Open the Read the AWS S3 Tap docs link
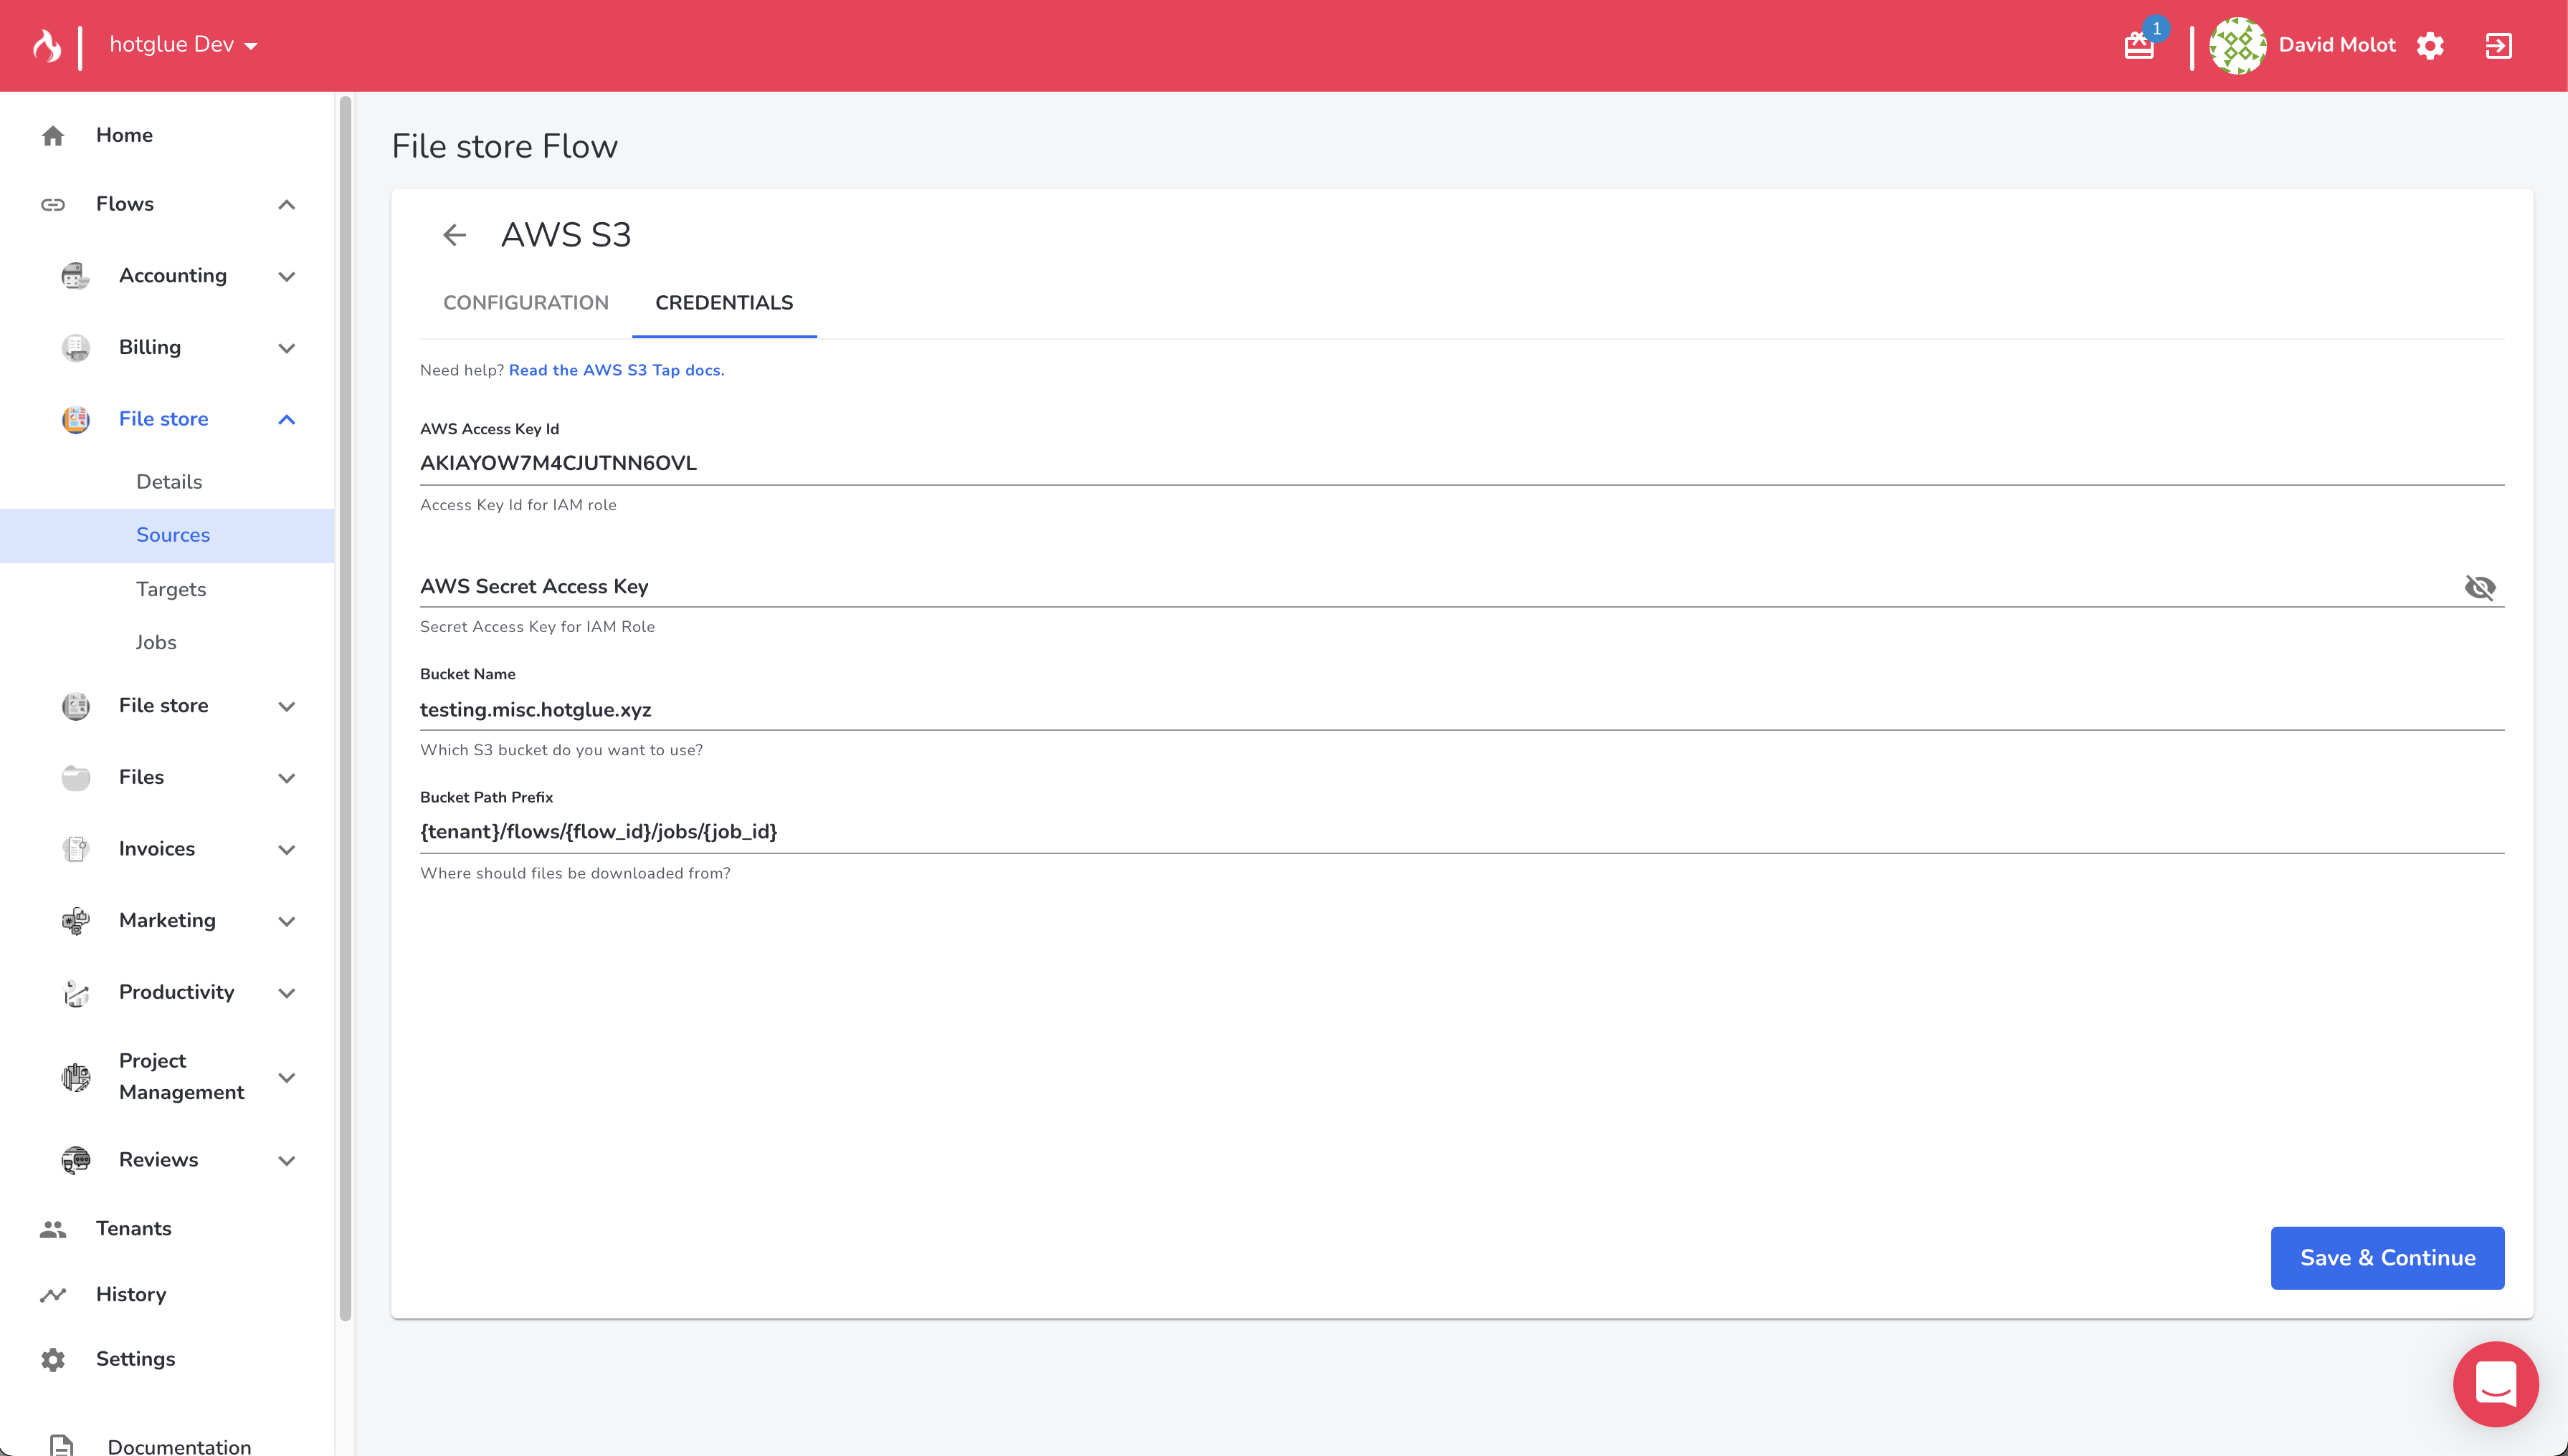The height and width of the screenshot is (1456, 2568). [x=617, y=370]
